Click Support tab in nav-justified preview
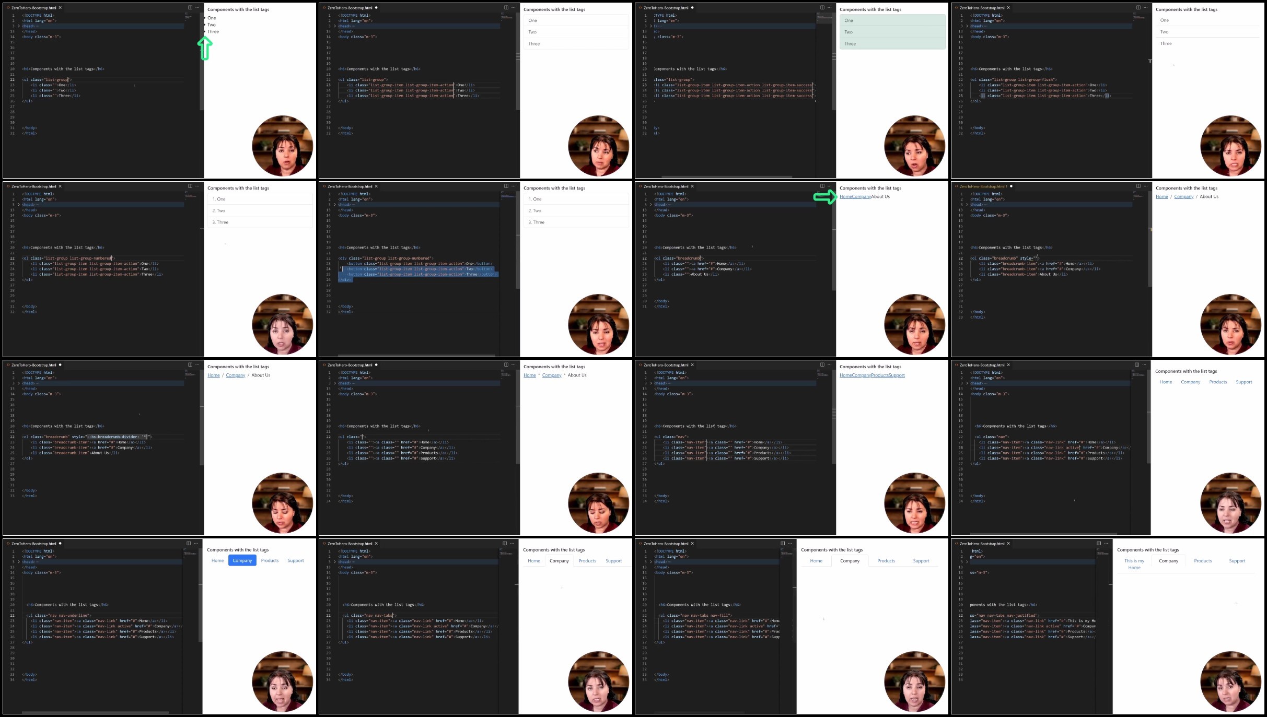1267x717 pixels. (1237, 561)
